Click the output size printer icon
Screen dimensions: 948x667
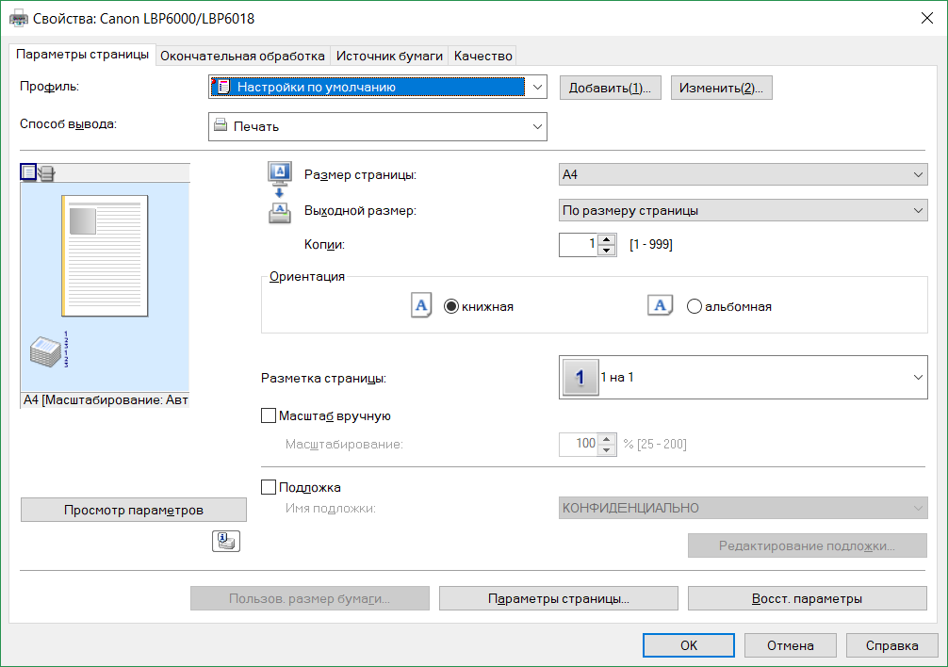coord(279,213)
